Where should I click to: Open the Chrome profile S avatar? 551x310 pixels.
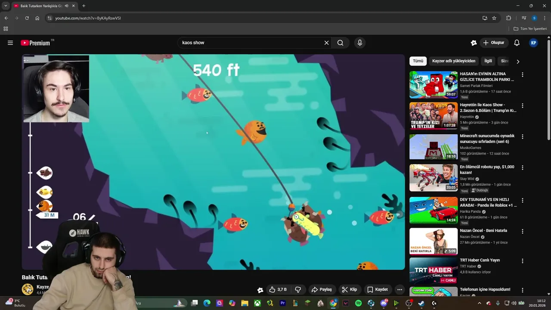coord(534,18)
